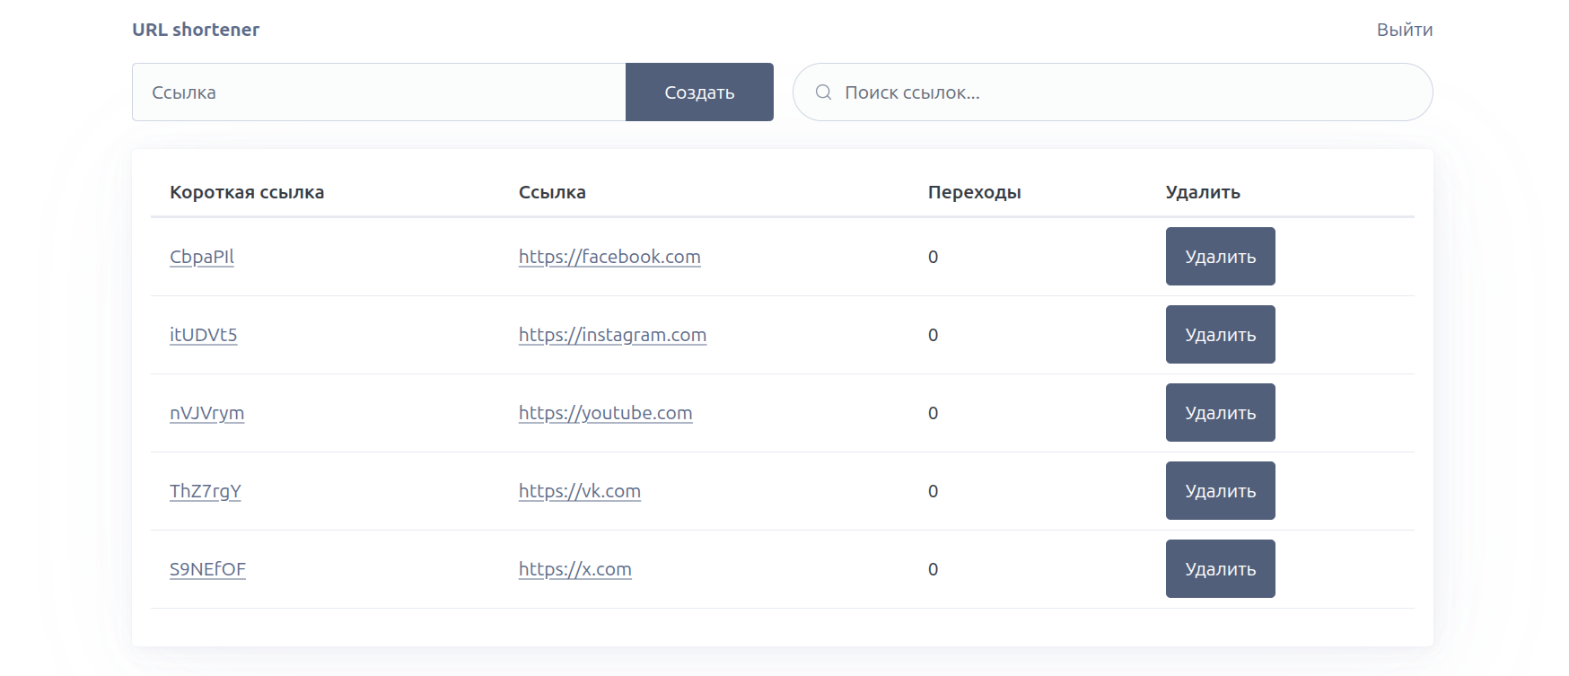Delete the instagram.com row via Удалить

pyautogui.click(x=1220, y=335)
